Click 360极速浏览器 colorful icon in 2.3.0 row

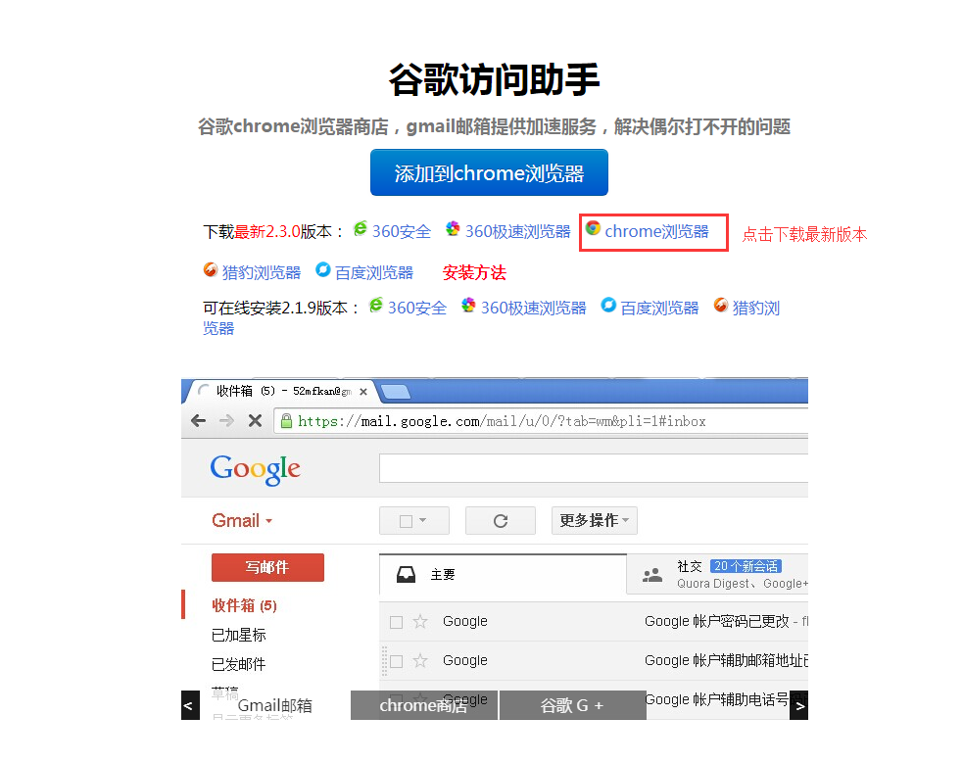[453, 229]
